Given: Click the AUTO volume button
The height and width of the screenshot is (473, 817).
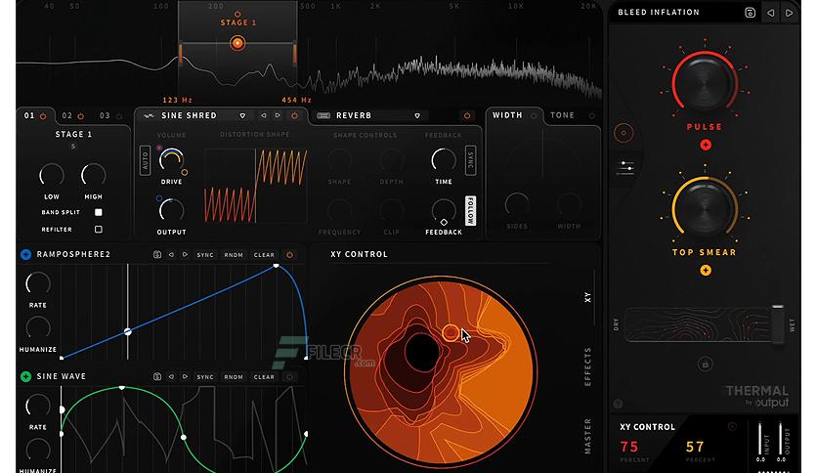Looking at the screenshot, I should tap(145, 160).
